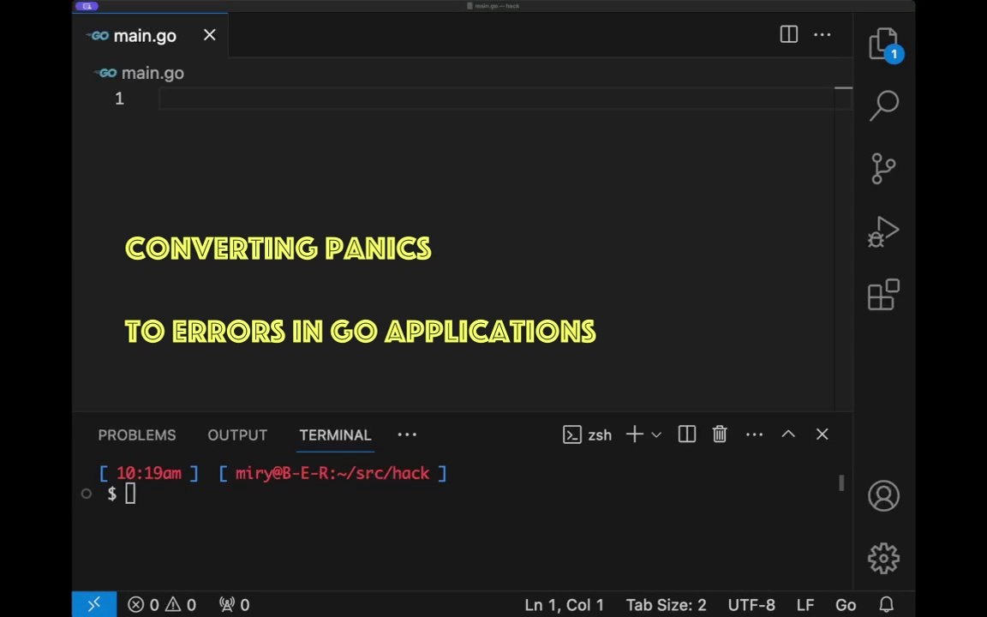This screenshot has width=987, height=617.
Task: Switch to the OUTPUT panel tab
Action: (237, 435)
